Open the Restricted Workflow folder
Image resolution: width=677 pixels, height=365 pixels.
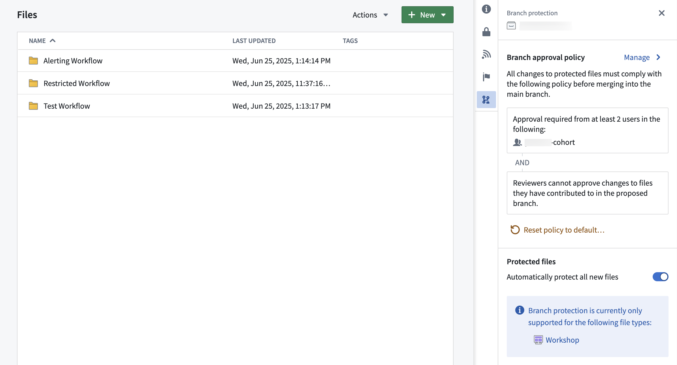[77, 83]
